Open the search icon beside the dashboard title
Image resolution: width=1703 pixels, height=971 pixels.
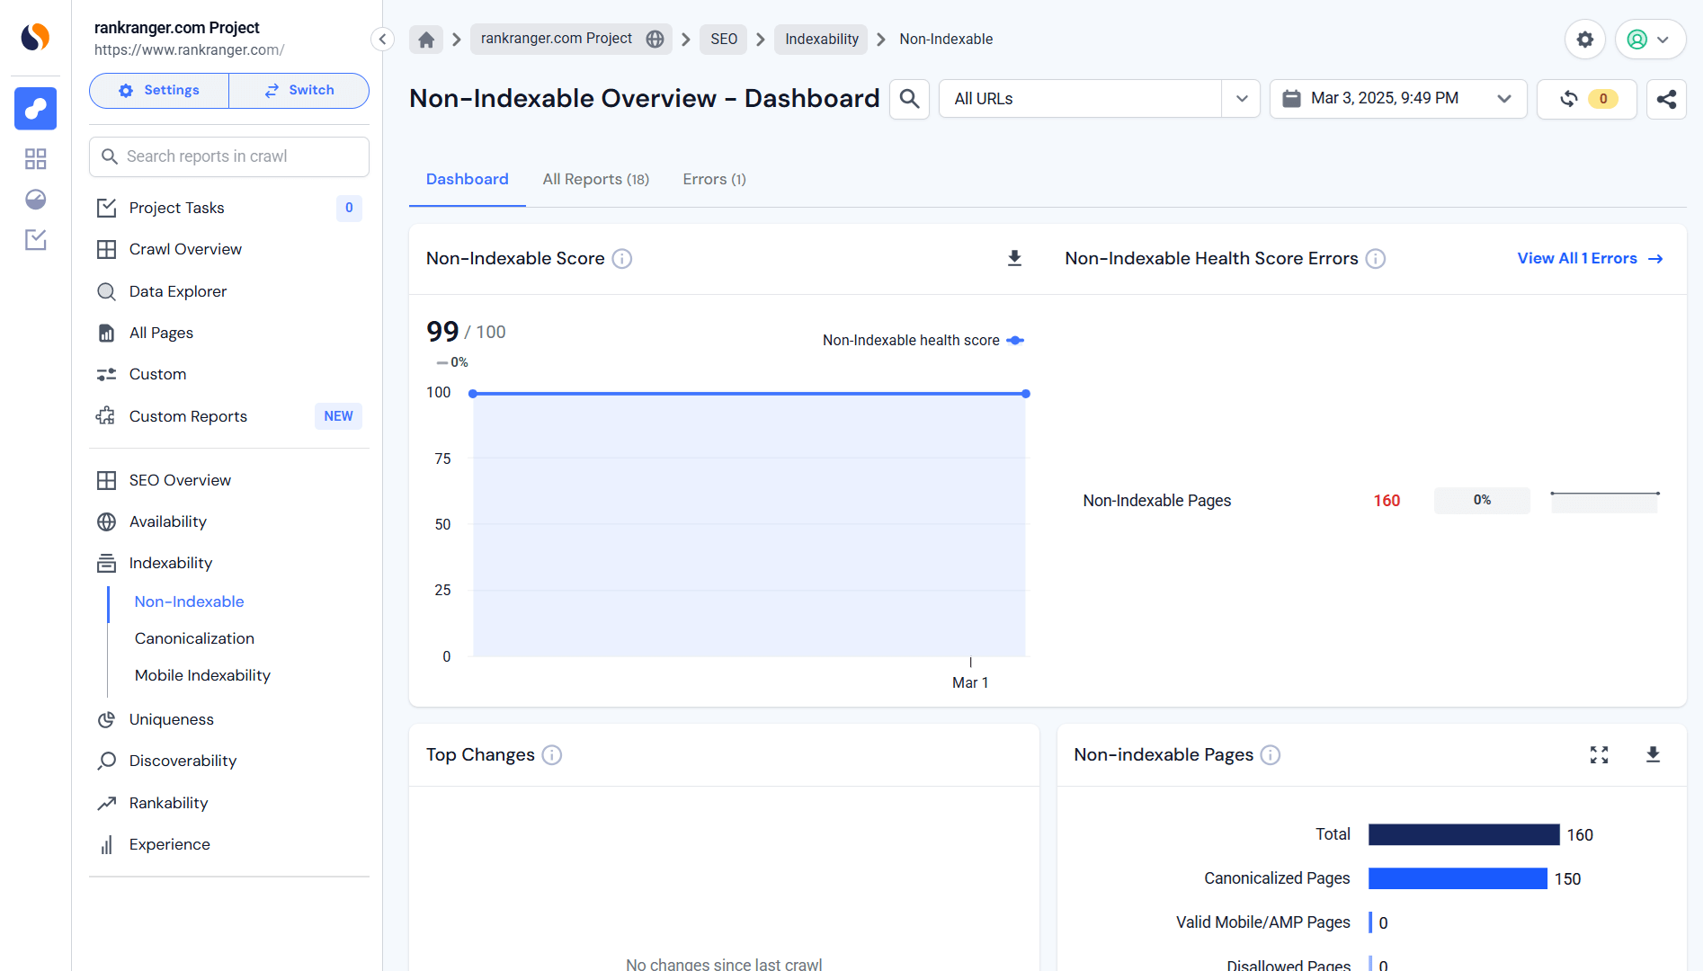click(908, 99)
